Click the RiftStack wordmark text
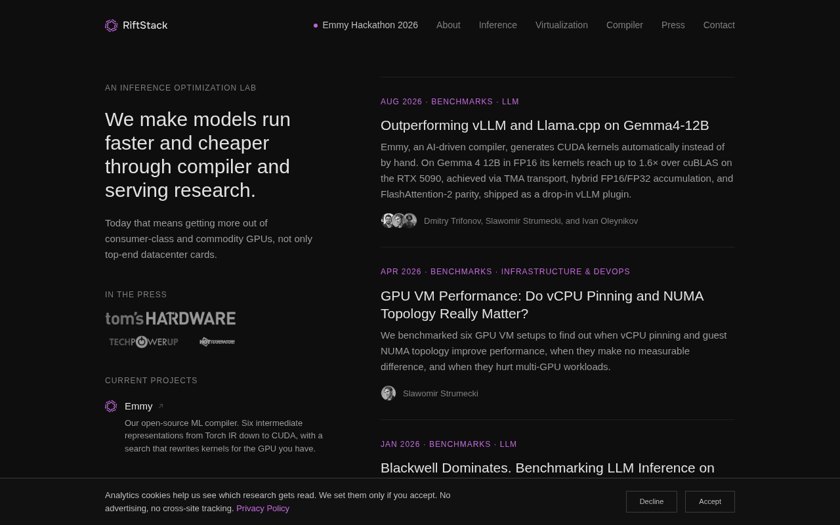The width and height of the screenshot is (840, 525). (145, 26)
